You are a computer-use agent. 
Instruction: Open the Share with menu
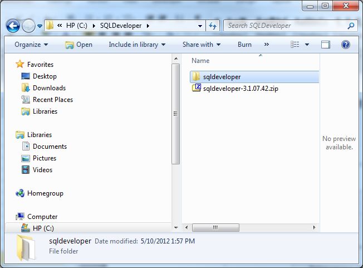click(202, 45)
